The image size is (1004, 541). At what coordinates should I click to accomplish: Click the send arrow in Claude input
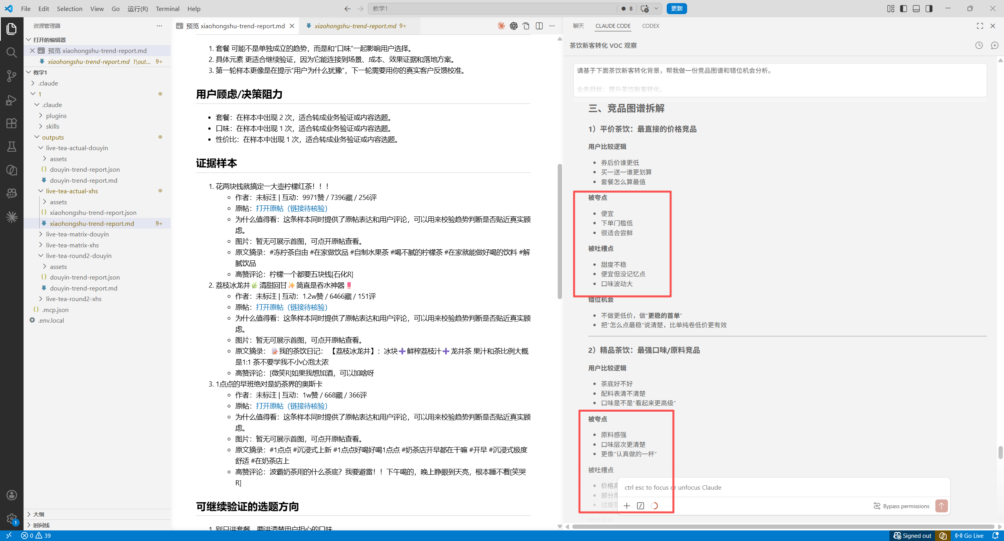pos(941,506)
